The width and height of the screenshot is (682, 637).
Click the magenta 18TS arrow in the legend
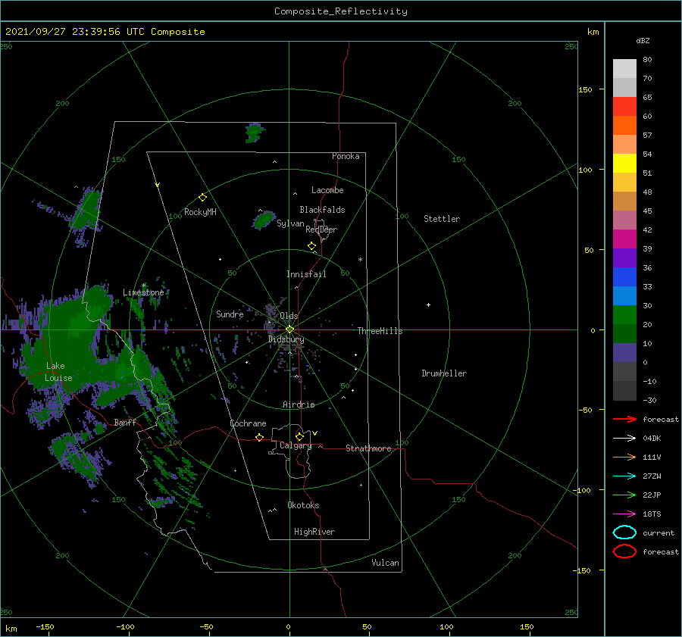[624, 514]
